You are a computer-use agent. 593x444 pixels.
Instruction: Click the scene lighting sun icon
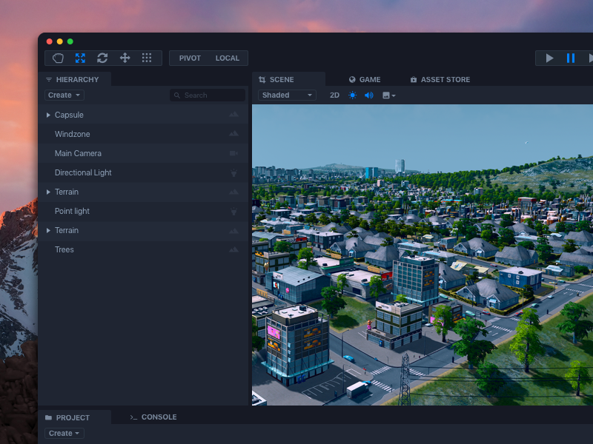point(351,95)
